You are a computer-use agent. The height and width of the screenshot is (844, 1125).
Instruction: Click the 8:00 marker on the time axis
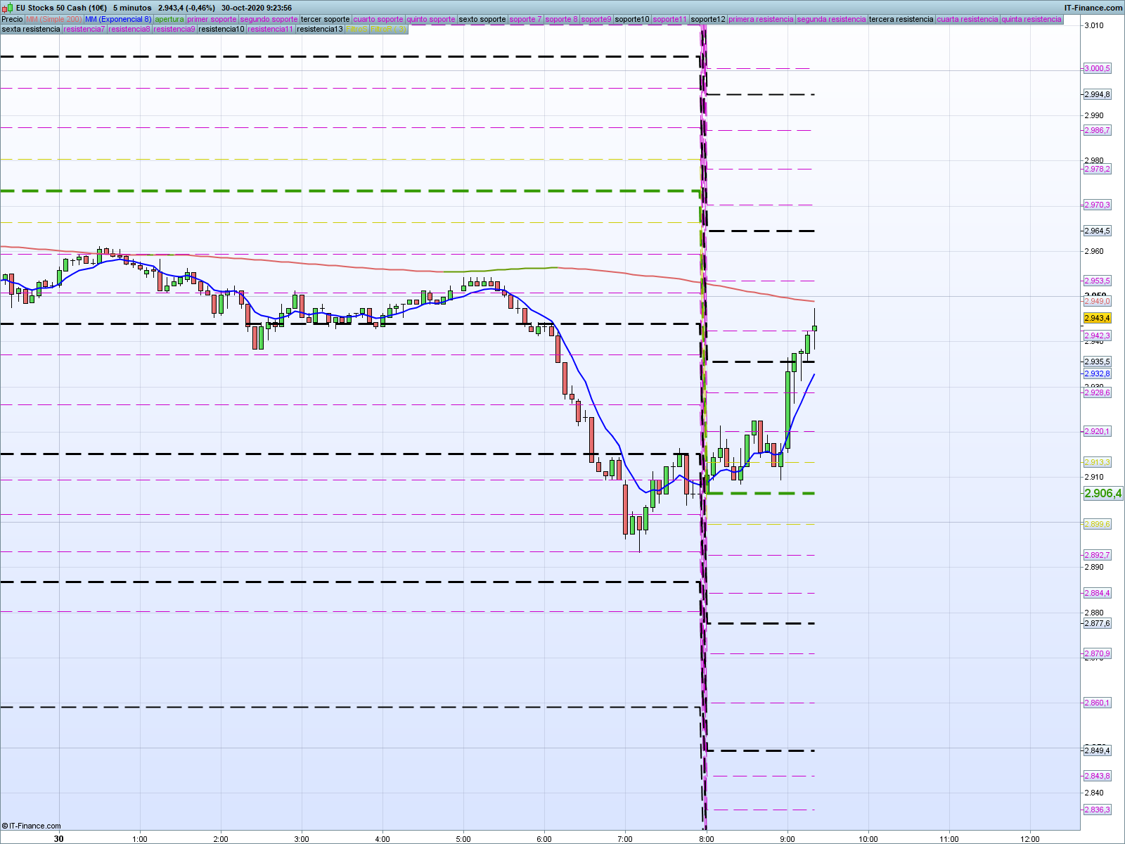(706, 838)
